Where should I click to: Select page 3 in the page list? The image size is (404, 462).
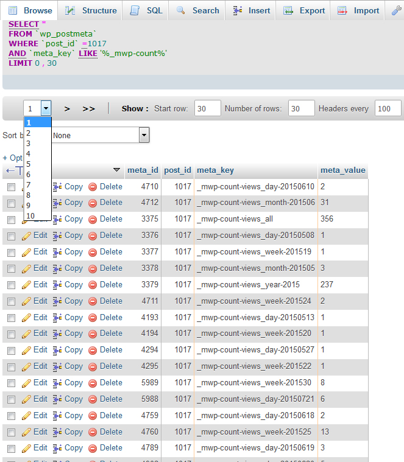pos(37,144)
